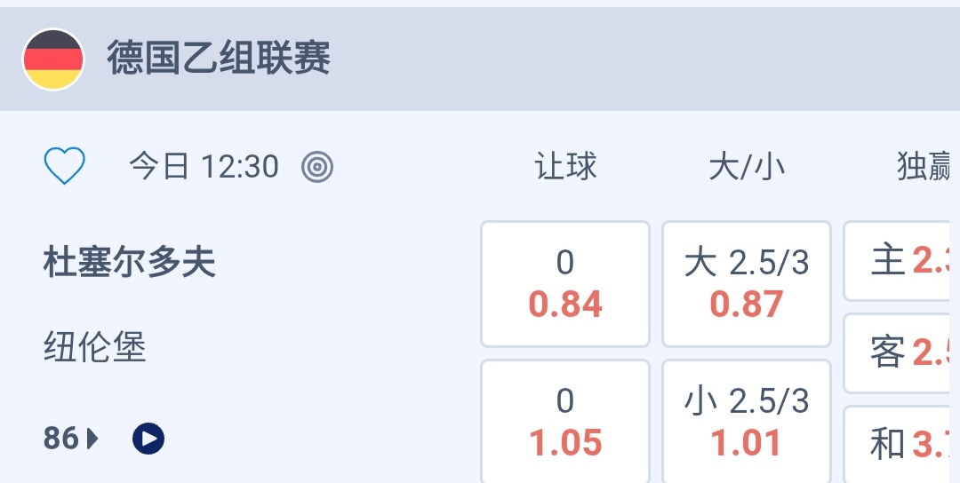Tap the 今日 12:30 match time
Viewport: 960px width, 483px height.
(204, 166)
